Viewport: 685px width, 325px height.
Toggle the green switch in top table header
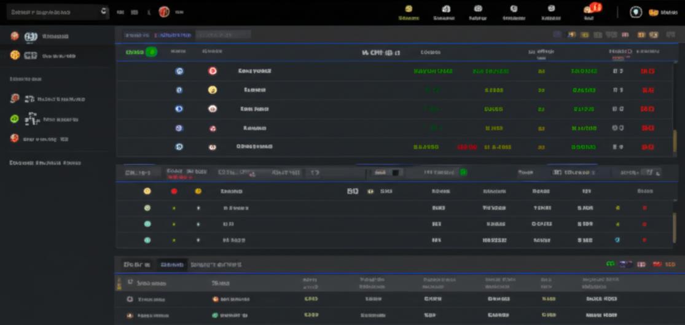[x=151, y=52]
